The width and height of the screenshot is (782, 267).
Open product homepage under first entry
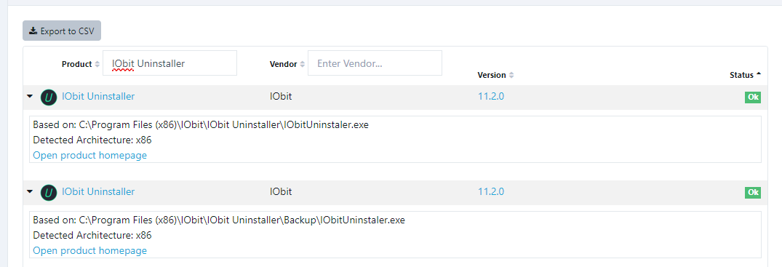coord(89,155)
